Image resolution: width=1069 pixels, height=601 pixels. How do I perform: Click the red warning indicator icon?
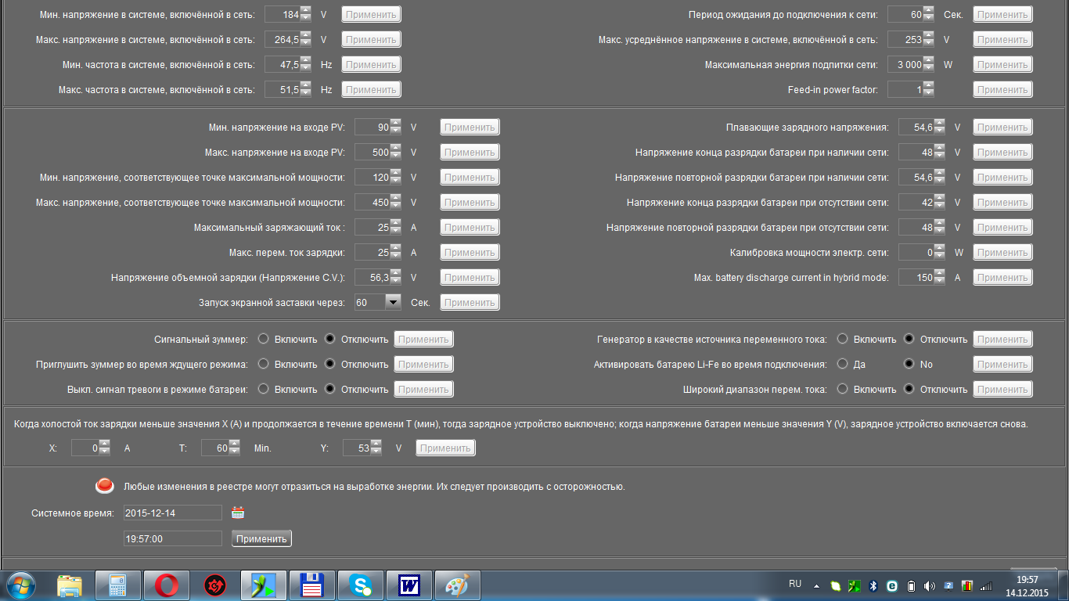pos(105,486)
